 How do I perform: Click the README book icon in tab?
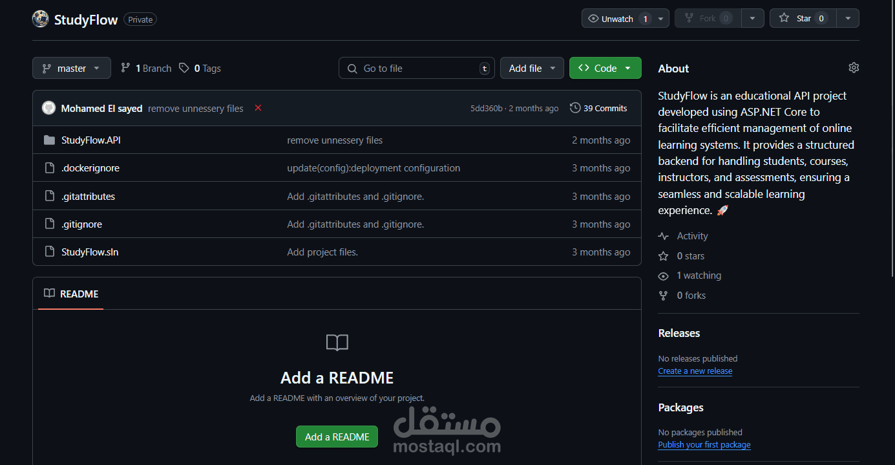coord(49,294)
